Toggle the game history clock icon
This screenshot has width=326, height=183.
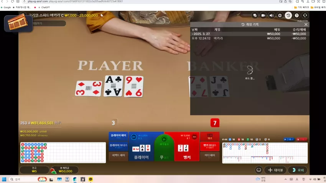click(288, 15)
